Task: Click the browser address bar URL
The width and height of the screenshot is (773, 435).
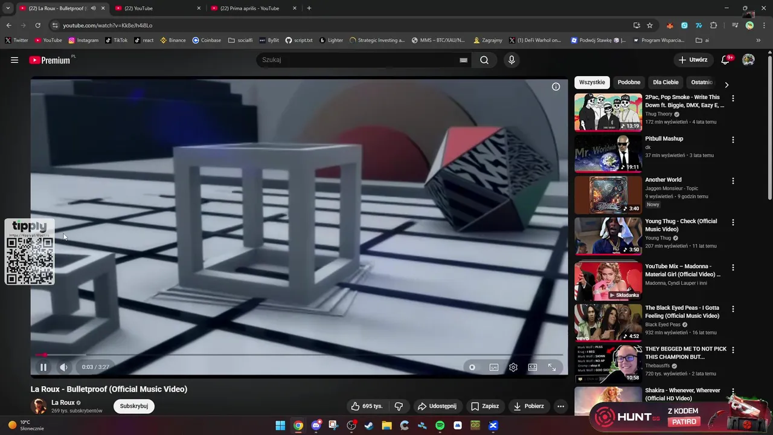Action: tap(107, 25)
